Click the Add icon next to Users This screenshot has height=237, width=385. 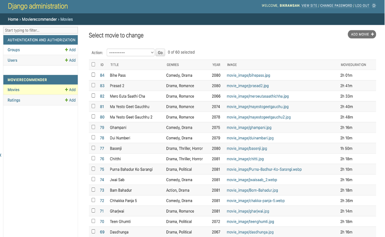[70, 61]
